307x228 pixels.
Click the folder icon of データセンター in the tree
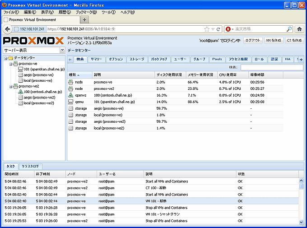click(x=10, y=58)
